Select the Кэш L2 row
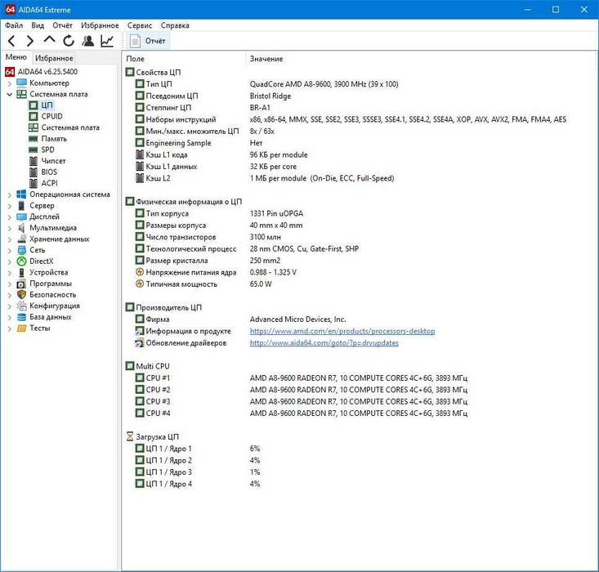This screenshot has width=599, height=572. coord(358,178)
